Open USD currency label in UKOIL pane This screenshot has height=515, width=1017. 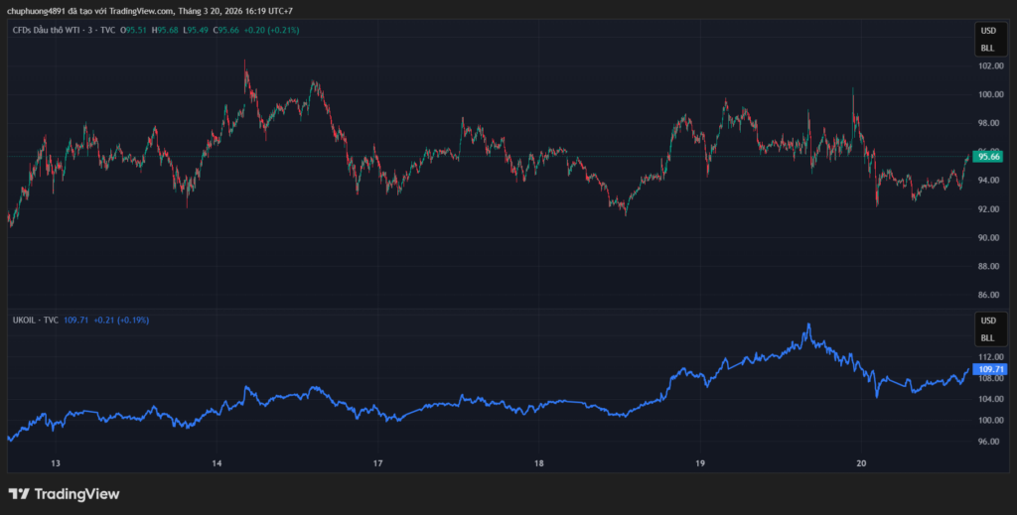click(x=987, y=322)
